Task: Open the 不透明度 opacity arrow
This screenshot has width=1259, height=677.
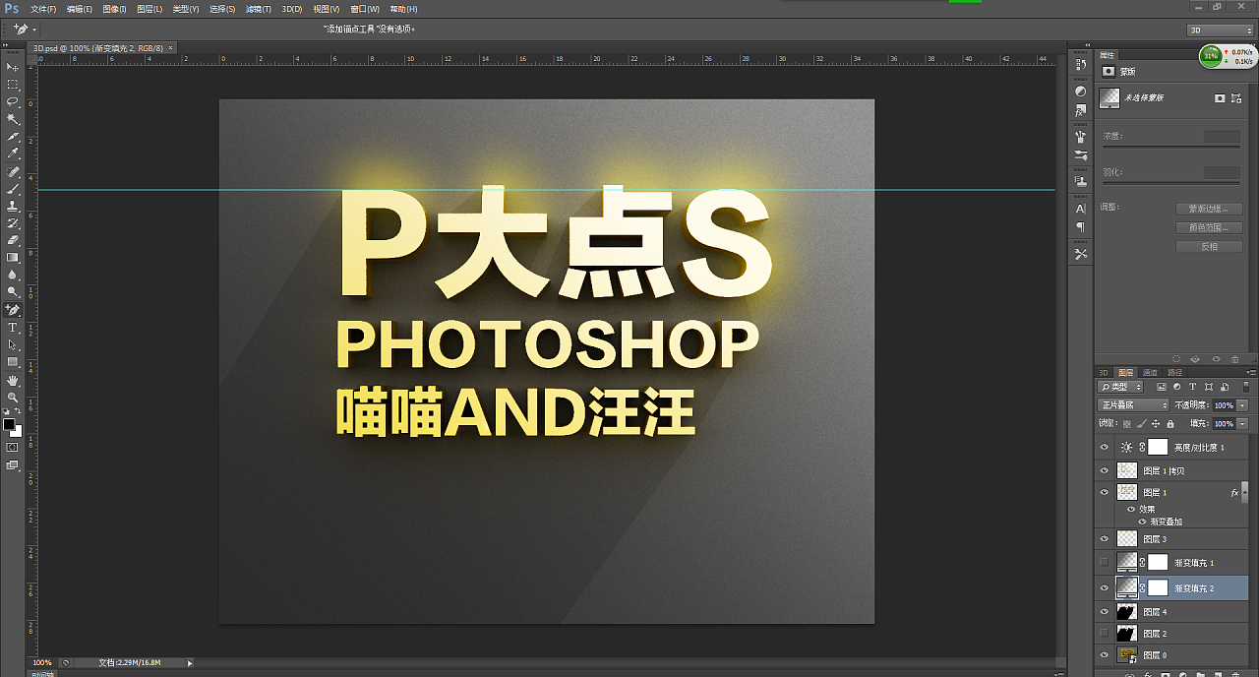Action: [1242, 405]
